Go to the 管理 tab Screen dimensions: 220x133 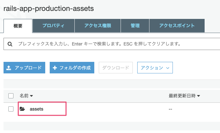(135, 26)
